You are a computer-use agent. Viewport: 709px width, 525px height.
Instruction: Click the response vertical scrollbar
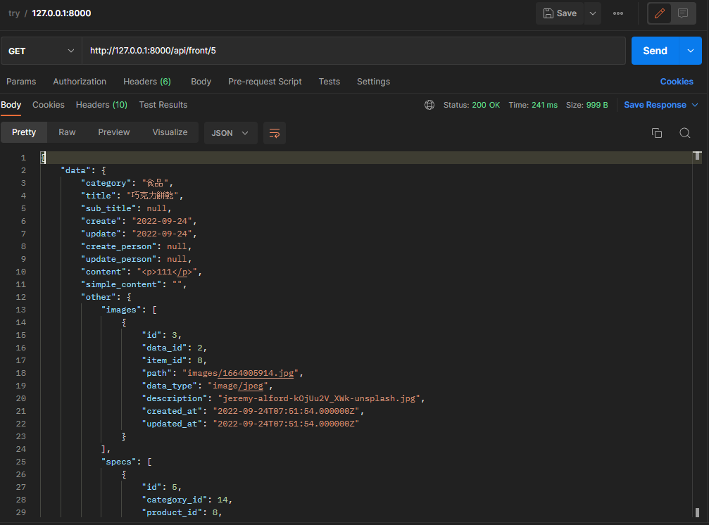point(697,334)
